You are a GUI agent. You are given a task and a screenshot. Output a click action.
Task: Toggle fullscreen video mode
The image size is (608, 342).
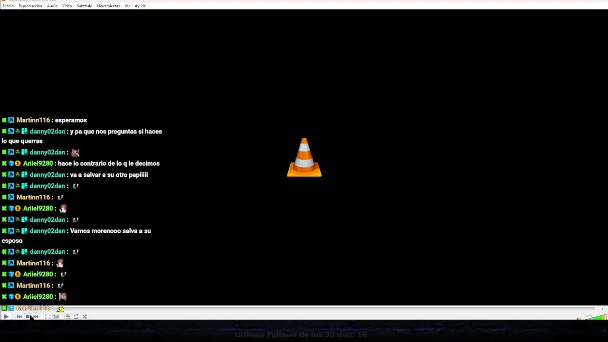[48, 317]
